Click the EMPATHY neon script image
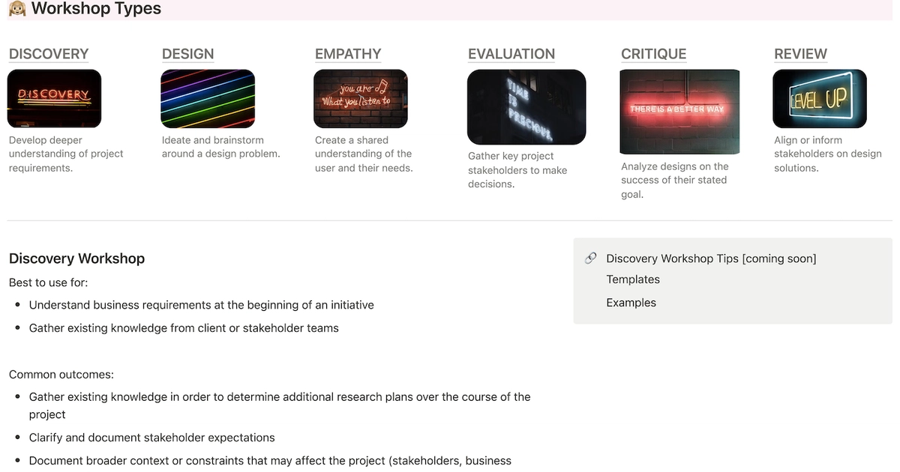 (360, 98)
